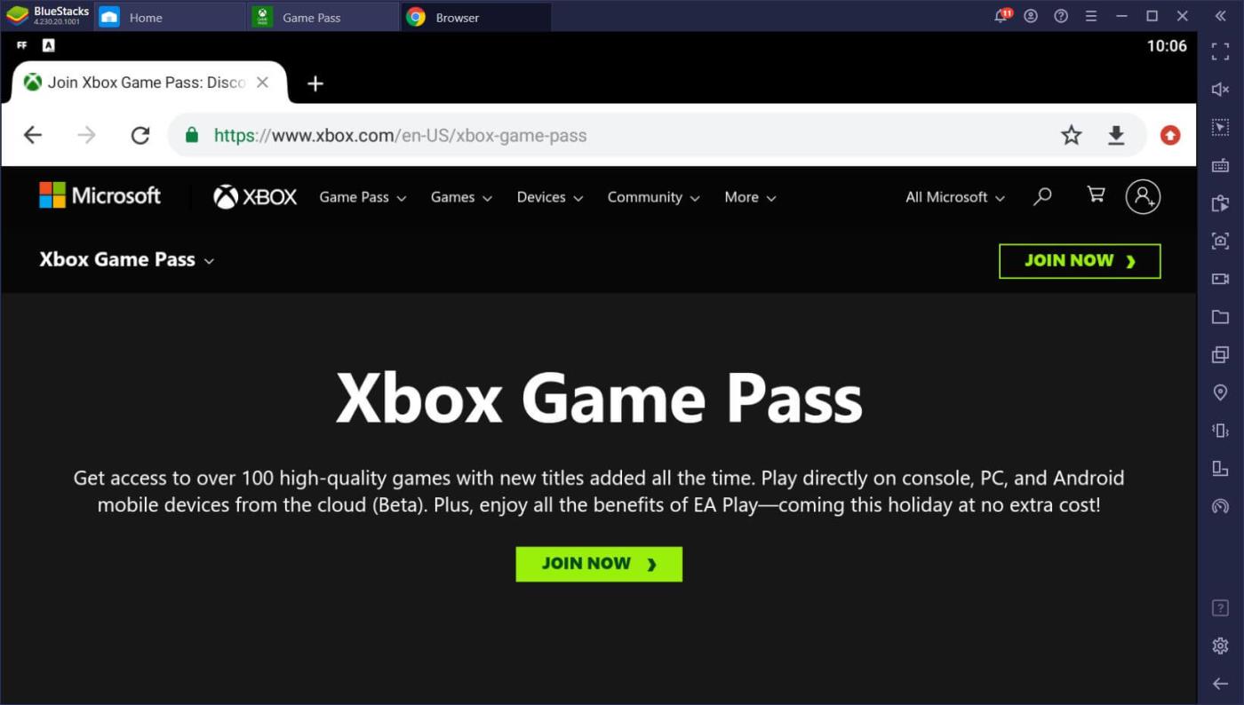Switch to the BlueStacks Home tab

[x=169, y=17]
